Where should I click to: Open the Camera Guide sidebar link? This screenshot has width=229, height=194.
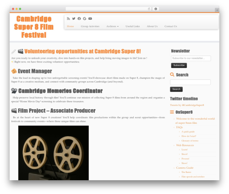click(185, 168)
